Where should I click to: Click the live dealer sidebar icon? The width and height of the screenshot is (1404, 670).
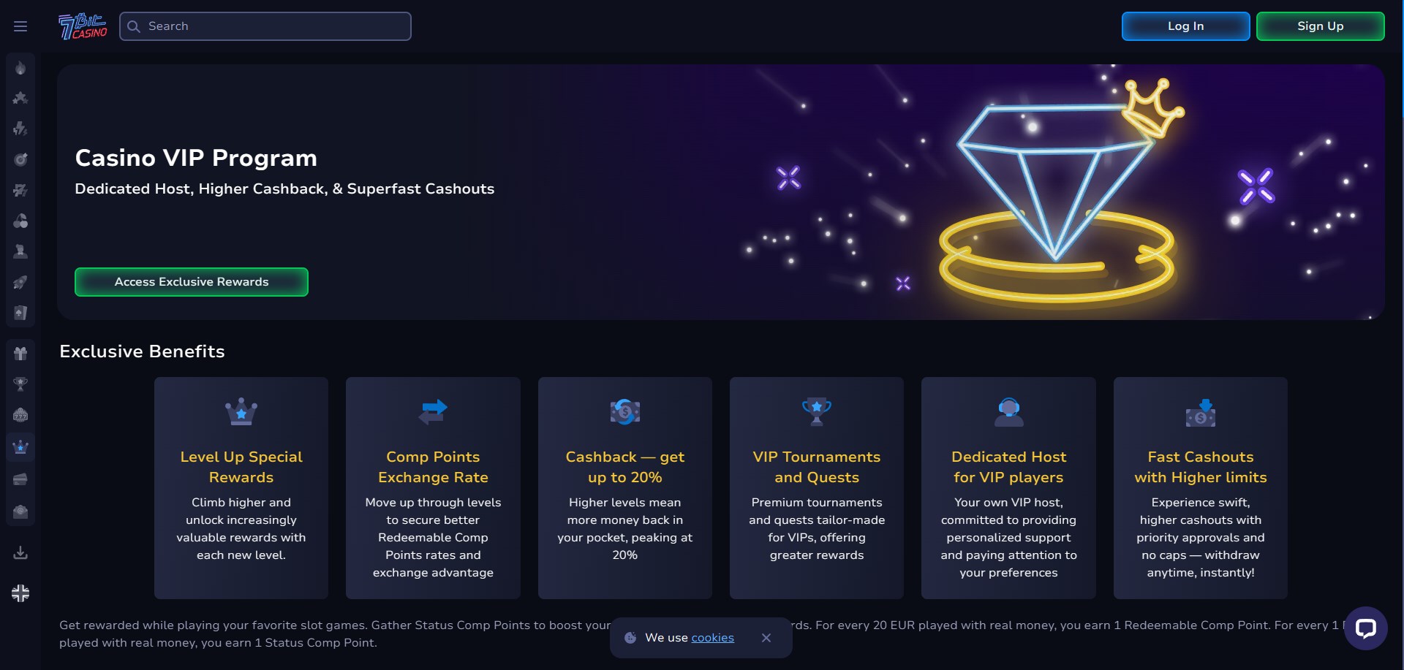pos(20,251)
